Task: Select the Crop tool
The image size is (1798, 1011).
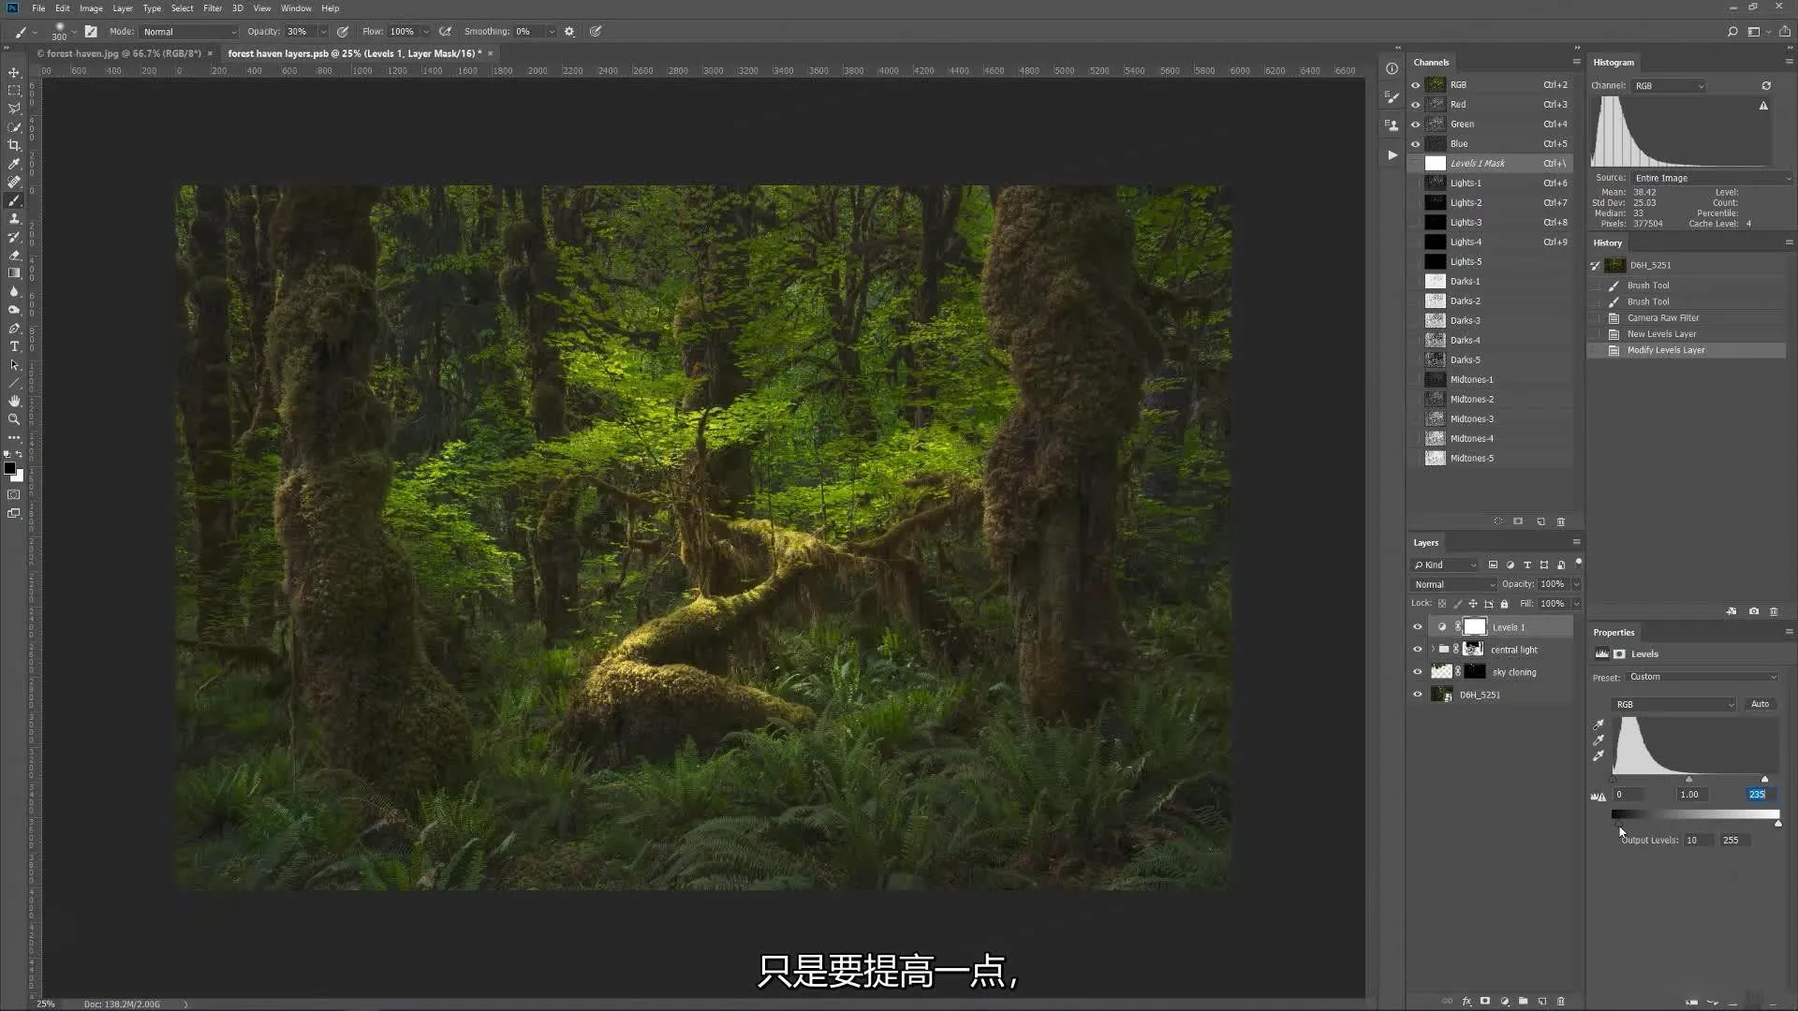Action: tap(14, 146)
